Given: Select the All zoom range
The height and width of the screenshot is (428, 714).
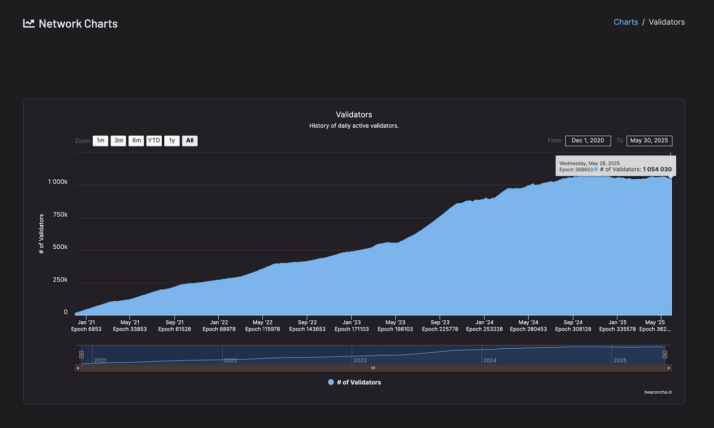Looking at the screenshot, I should pos(190,141).
